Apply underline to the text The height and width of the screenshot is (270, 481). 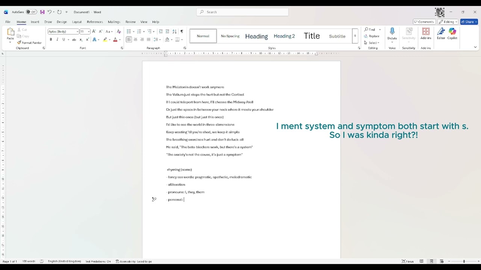click(x=64, y=39)
